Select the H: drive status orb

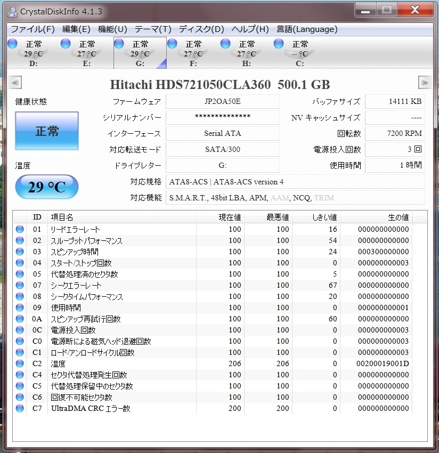click(x=225, y=44)
